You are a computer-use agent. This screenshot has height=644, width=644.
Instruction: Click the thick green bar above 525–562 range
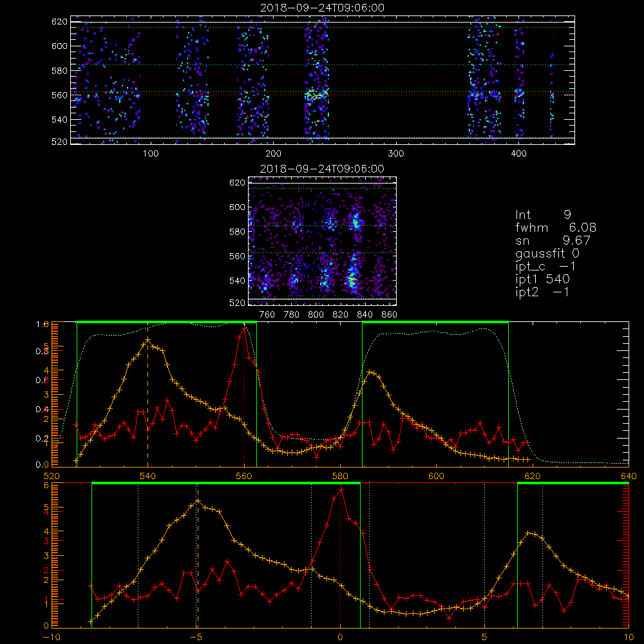[167, 323]
